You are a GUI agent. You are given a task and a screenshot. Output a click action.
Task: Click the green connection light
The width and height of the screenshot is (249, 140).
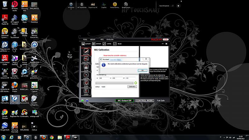[82, 100]
